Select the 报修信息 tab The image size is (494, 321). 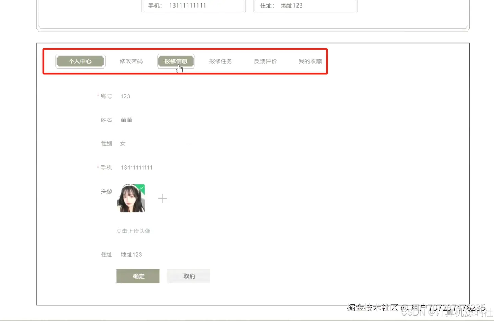[x=176, y=61]
